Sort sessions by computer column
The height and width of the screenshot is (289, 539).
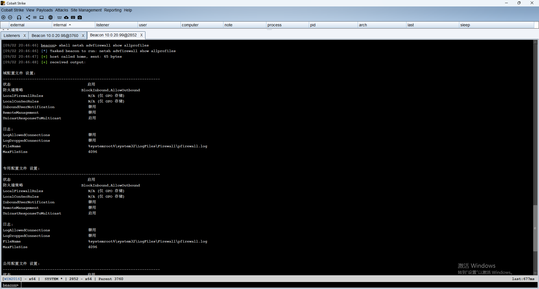202,25
